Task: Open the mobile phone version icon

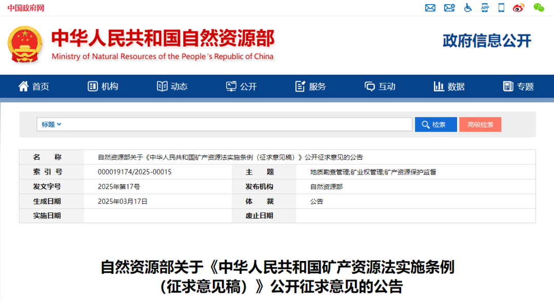Action: pos(501,8)
